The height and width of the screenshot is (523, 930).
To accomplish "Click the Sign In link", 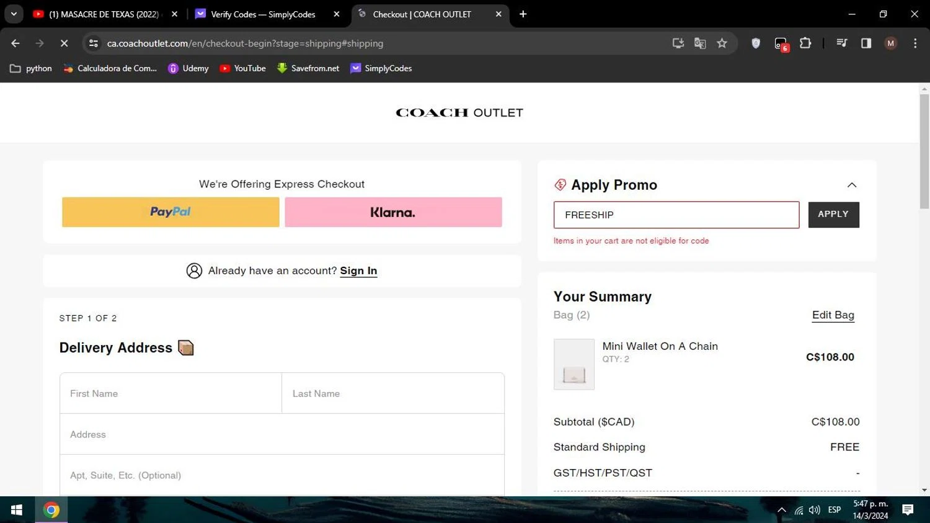I will pos(358,270).
